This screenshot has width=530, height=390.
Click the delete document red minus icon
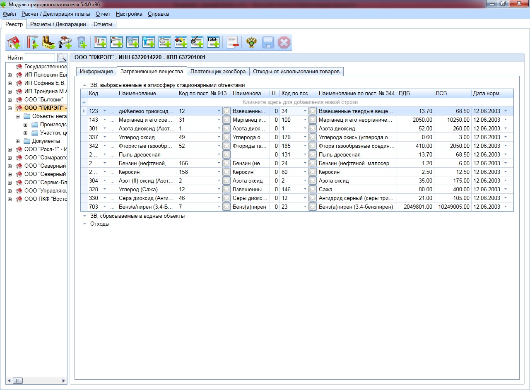233,42
